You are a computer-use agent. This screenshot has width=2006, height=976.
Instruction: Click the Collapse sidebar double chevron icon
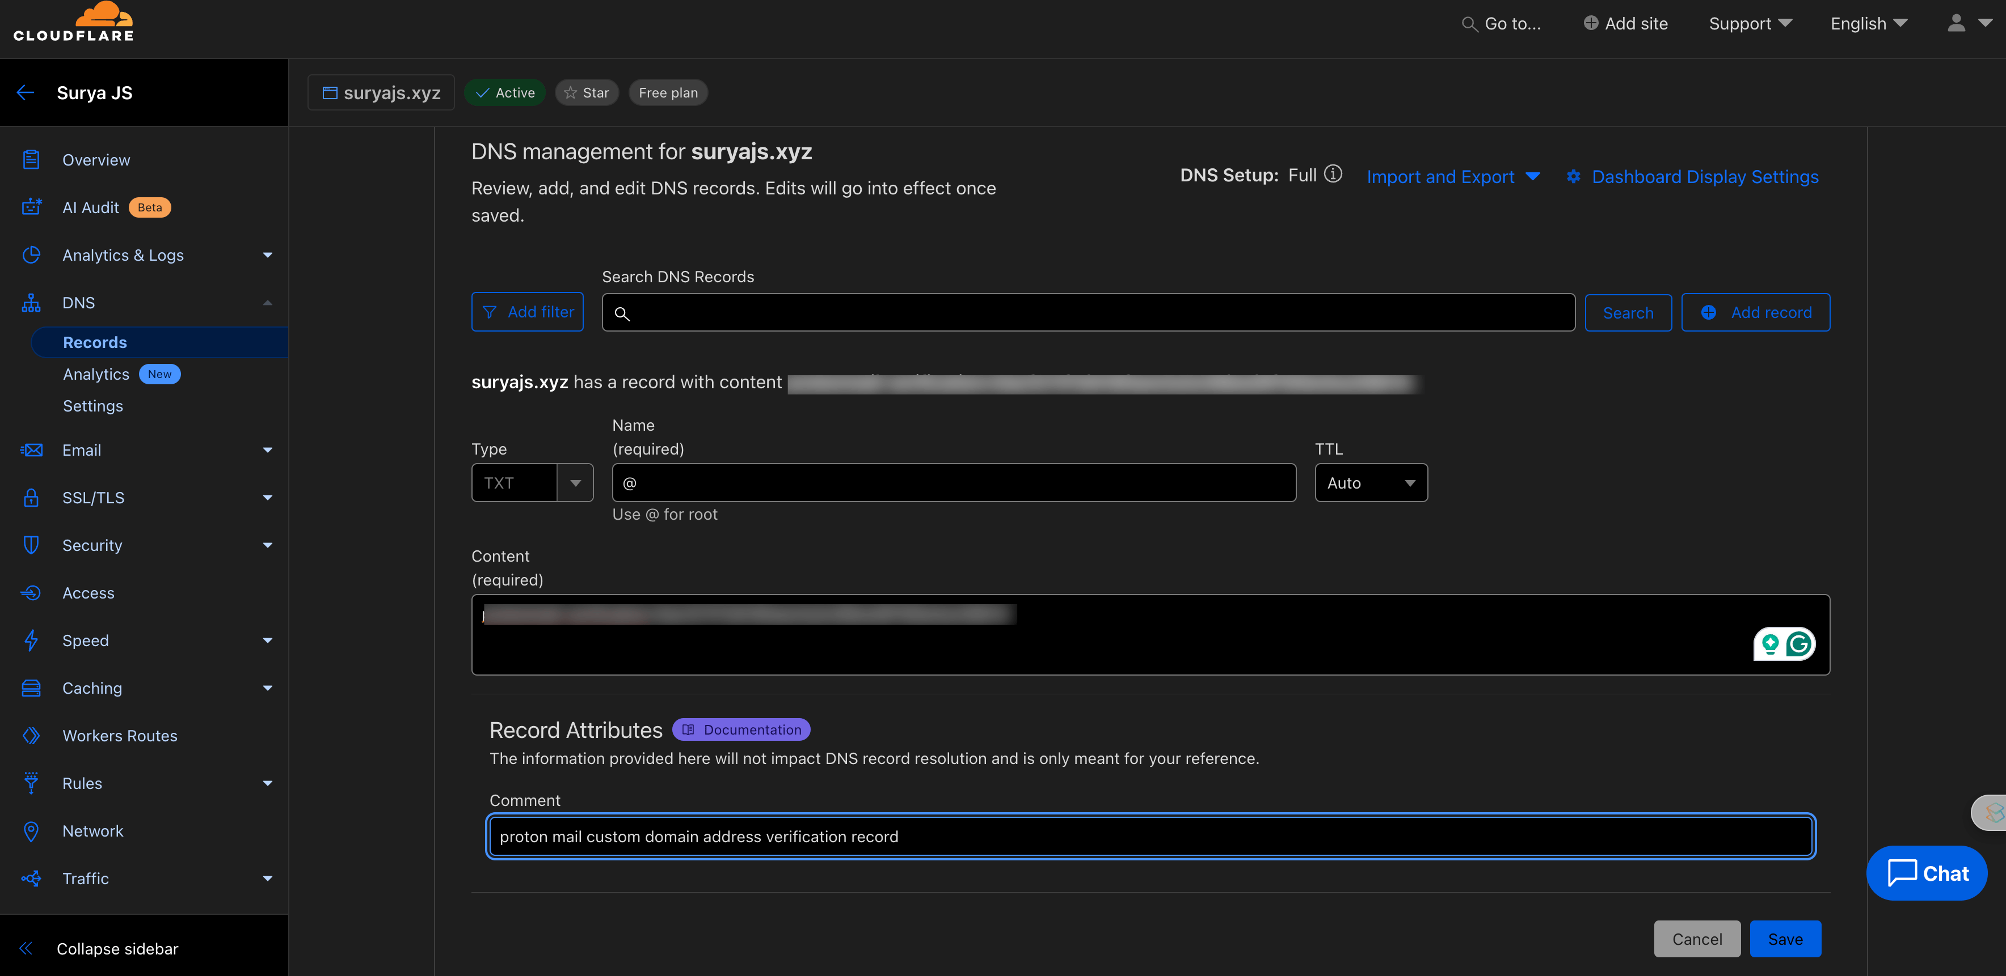click(x=26, y=948)
